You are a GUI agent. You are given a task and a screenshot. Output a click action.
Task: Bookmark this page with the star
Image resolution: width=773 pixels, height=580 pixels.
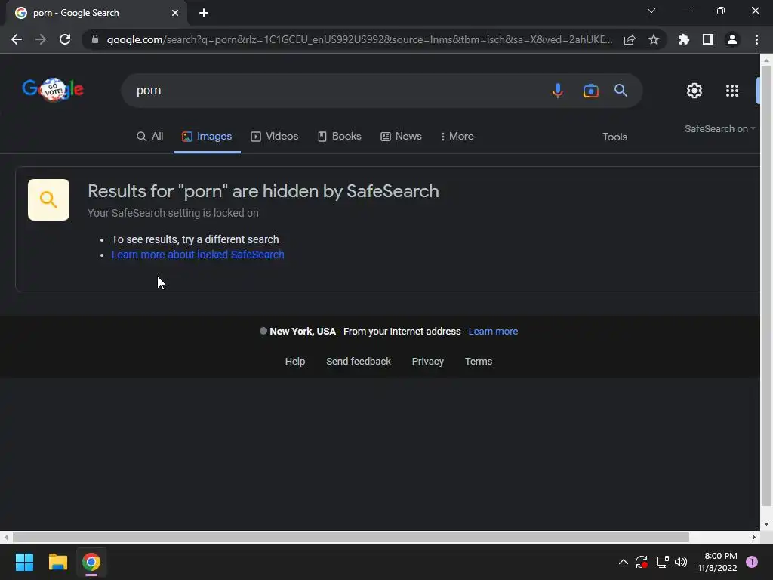click(654, 39)
